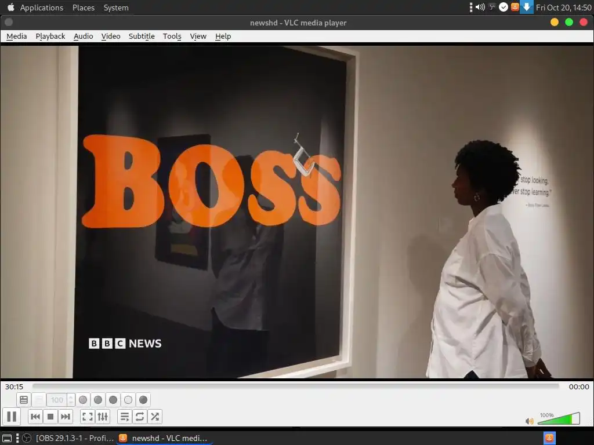The image size is (594, 445).
Task: Open the View menu
Action: pos(198,37)
